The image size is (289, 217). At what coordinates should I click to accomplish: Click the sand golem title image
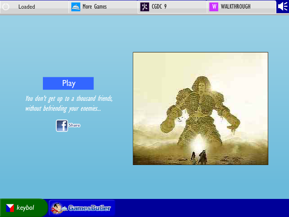200,108
